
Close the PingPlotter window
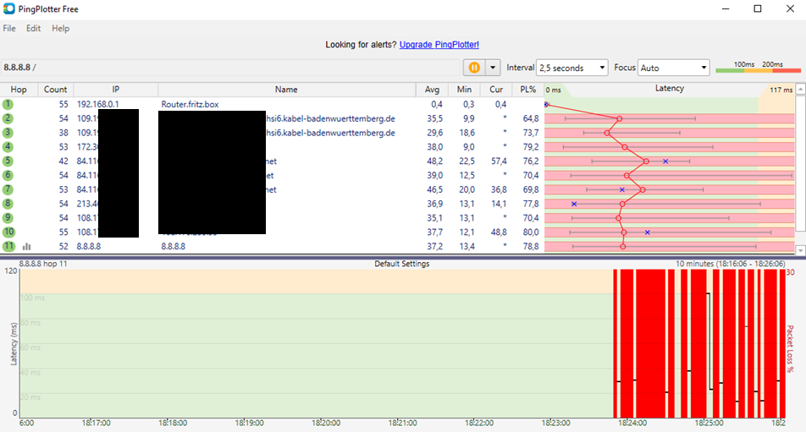(x=790, y=8)
